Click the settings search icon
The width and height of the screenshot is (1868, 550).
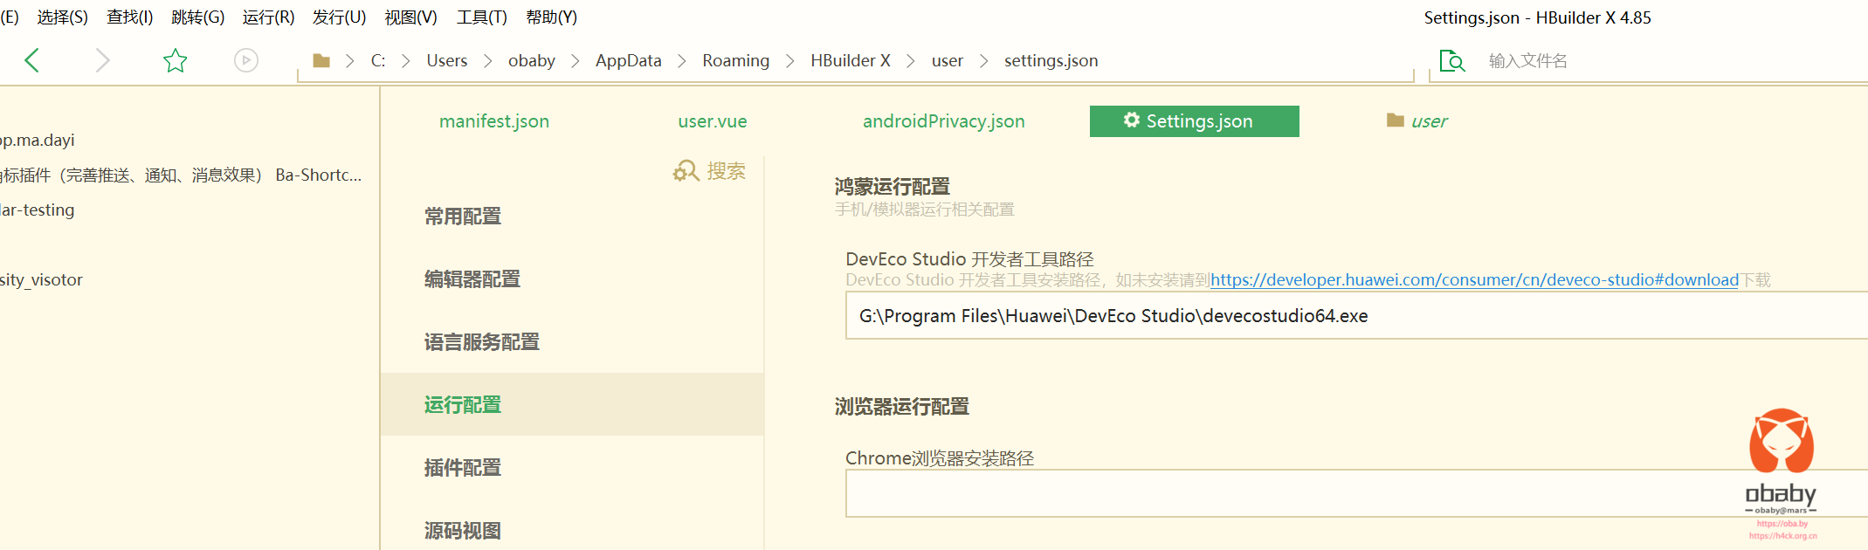(x=686, y=171)
